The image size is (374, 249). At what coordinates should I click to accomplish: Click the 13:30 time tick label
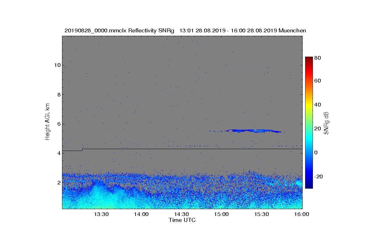(x=101, y=214)
